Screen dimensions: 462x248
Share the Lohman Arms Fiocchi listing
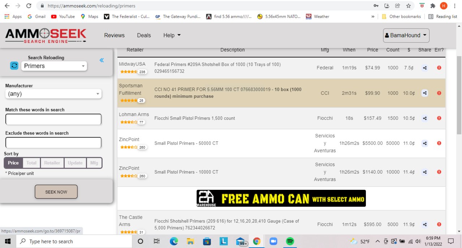(425, 118)
